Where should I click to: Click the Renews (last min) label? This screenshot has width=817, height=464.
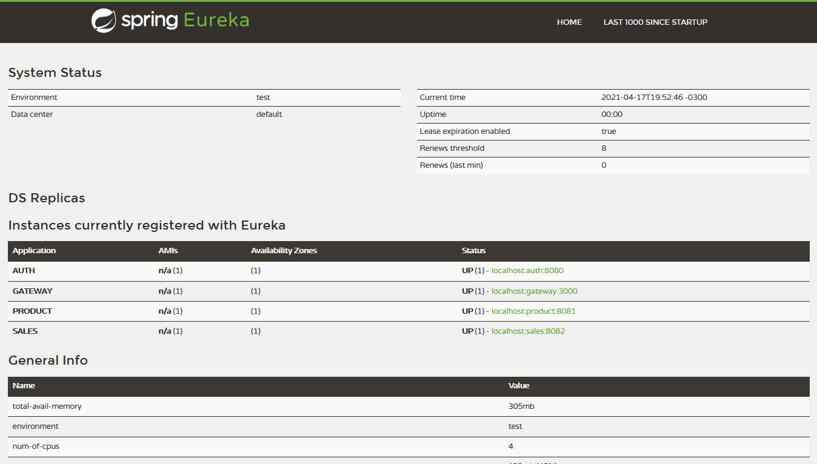pos(452,165)
